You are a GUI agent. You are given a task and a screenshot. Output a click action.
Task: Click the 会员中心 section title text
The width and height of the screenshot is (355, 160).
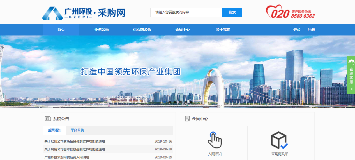[200, 119]
